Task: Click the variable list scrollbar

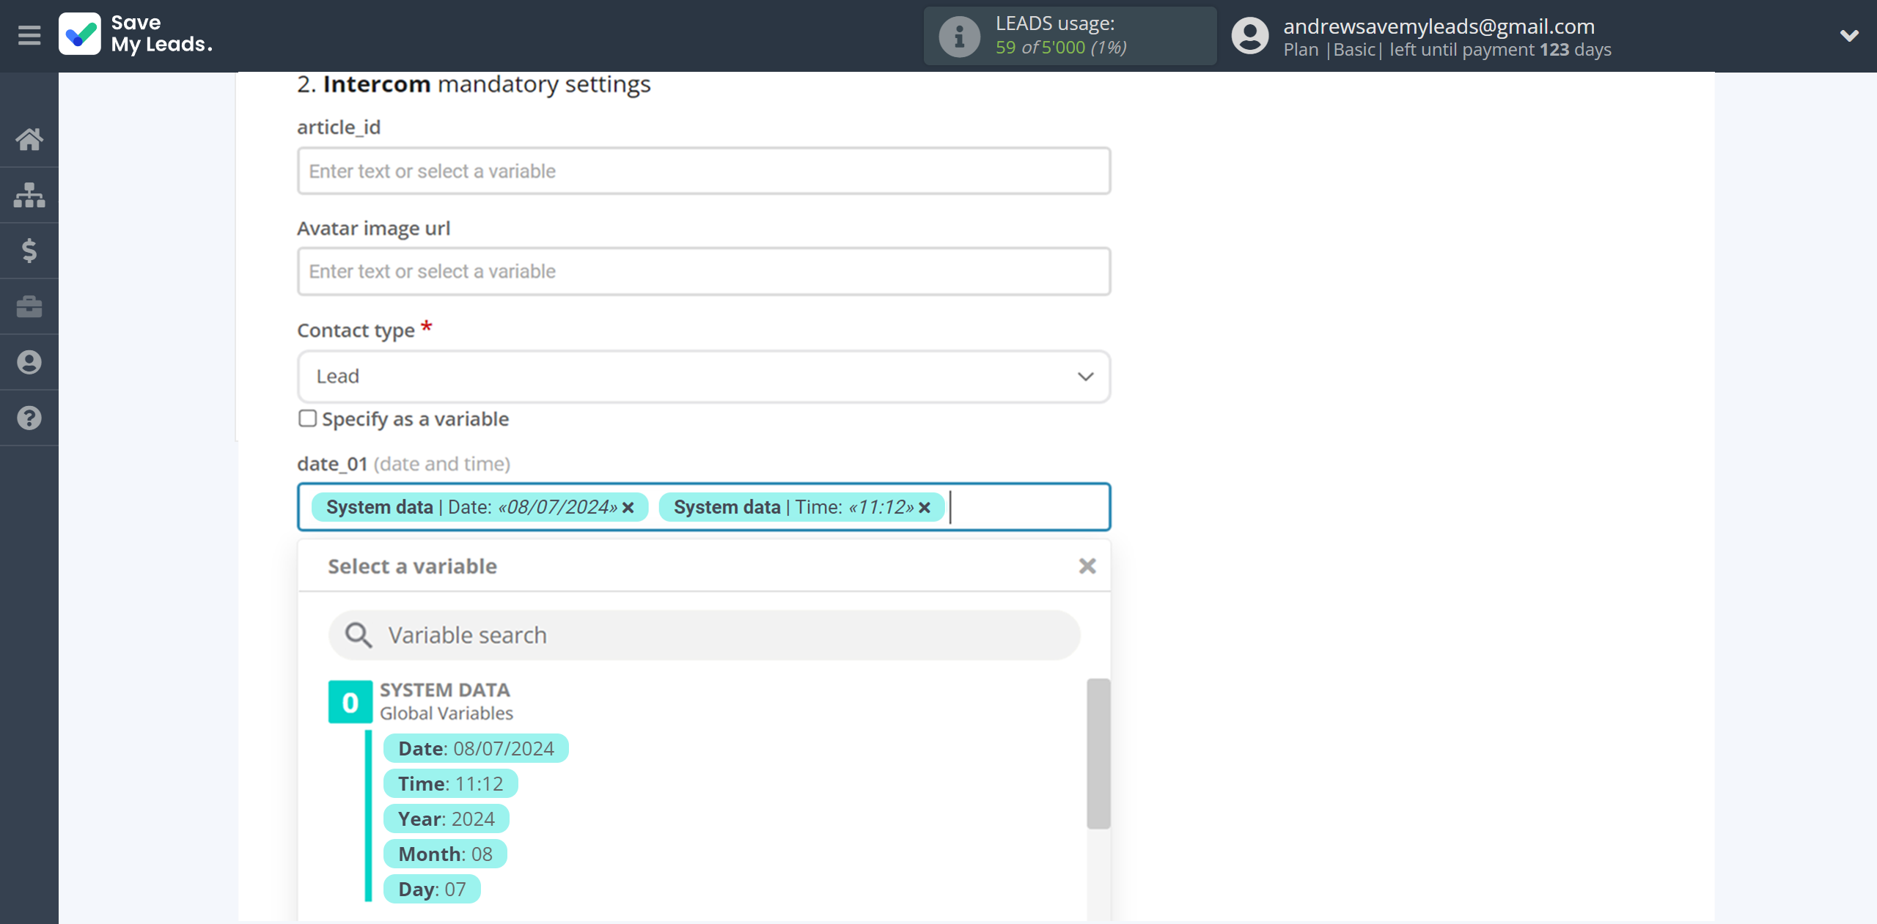Action: click(1098, 753)
